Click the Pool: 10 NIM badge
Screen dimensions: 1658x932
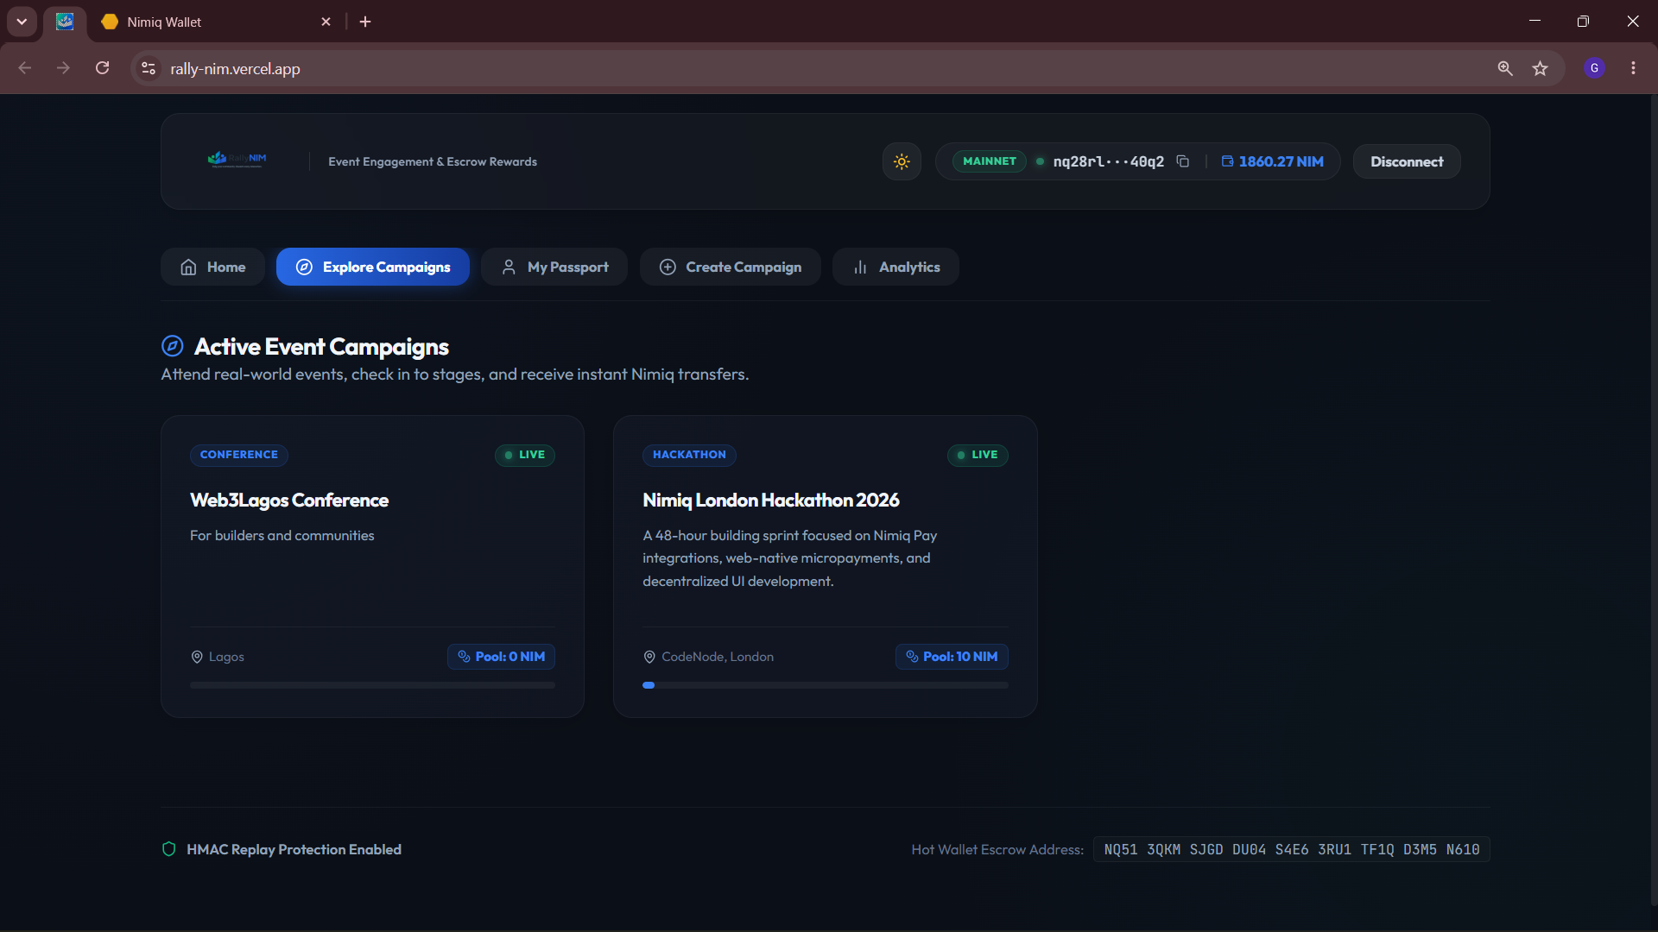952,657
